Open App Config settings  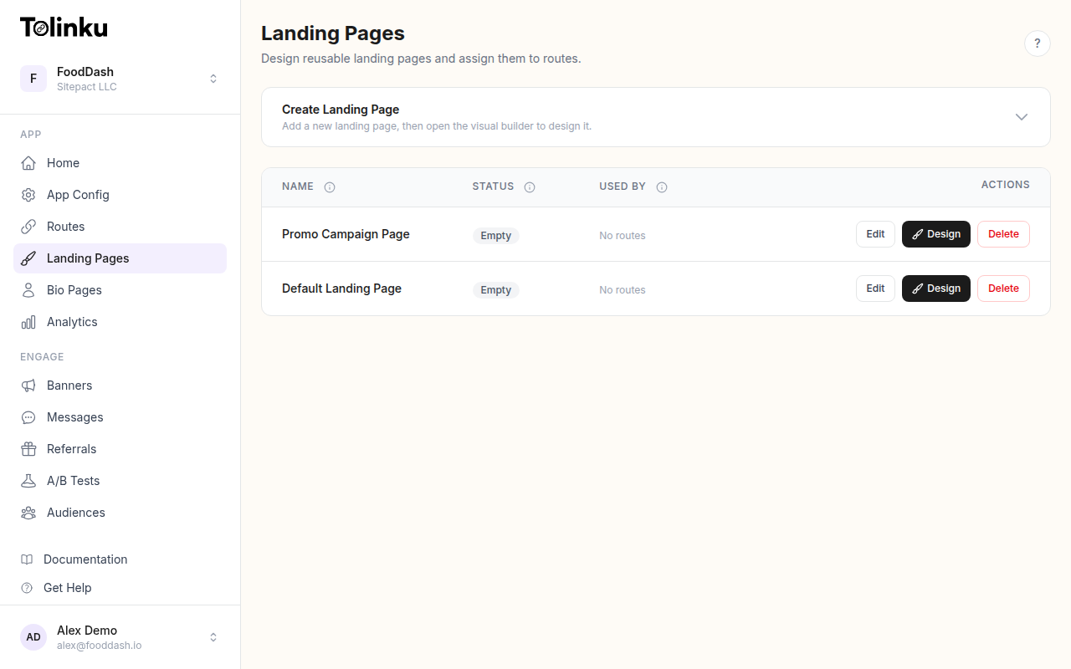click(28, 194)
